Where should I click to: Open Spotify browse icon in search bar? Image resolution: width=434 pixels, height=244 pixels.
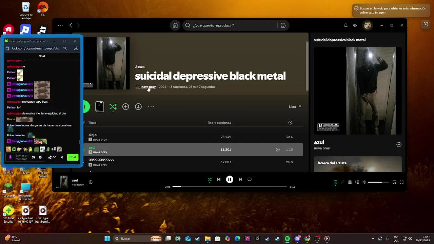tap(283, 25)
